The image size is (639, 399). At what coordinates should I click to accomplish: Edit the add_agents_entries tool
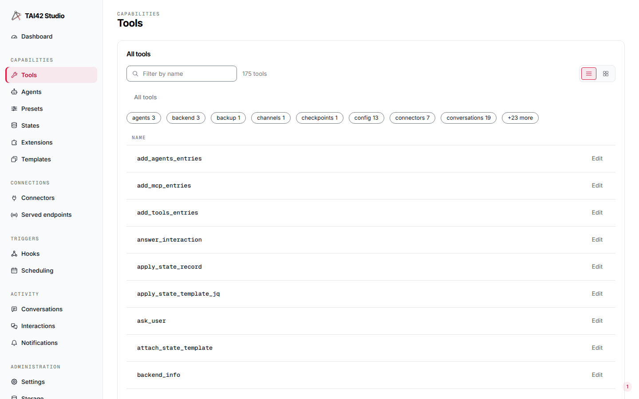pos(597,159)
